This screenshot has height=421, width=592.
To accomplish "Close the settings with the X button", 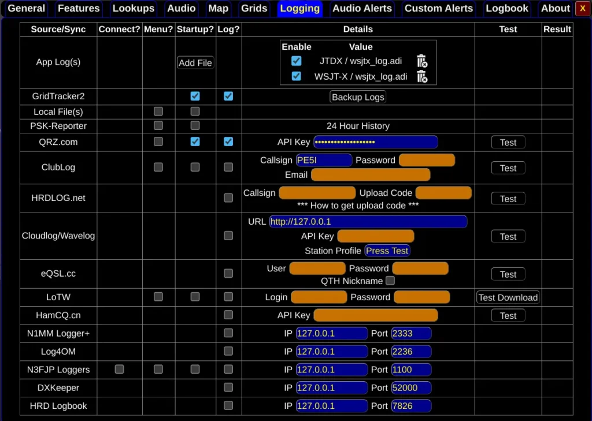I will point(582,8).
